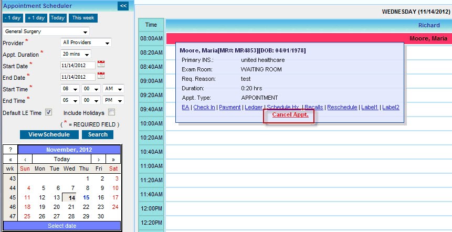Go to previous year in calendar
The height and width of the screenshot is (232, 452).
click(10, 159)
